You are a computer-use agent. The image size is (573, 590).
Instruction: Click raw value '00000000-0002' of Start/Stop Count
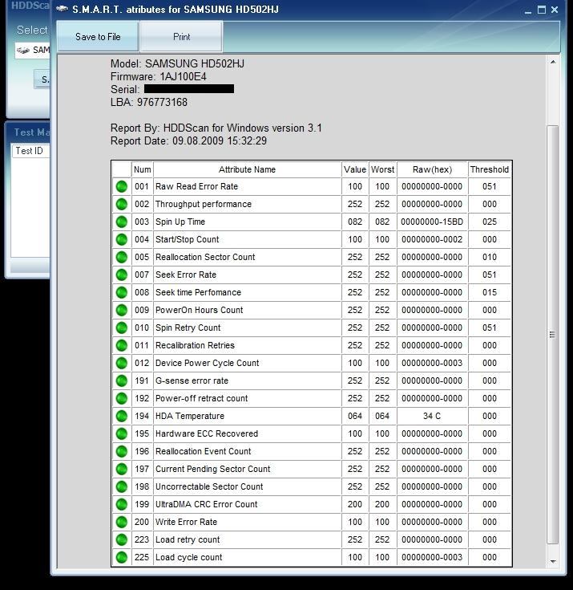(x=432, y=239)
